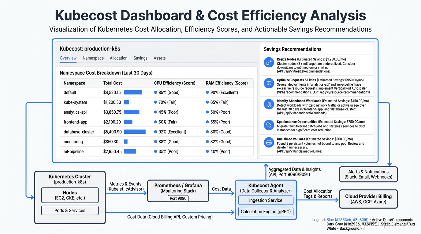Open the Spot Instance Opportunities title
The width and height of the screenshot is (421, 234).
coord(297,122)
